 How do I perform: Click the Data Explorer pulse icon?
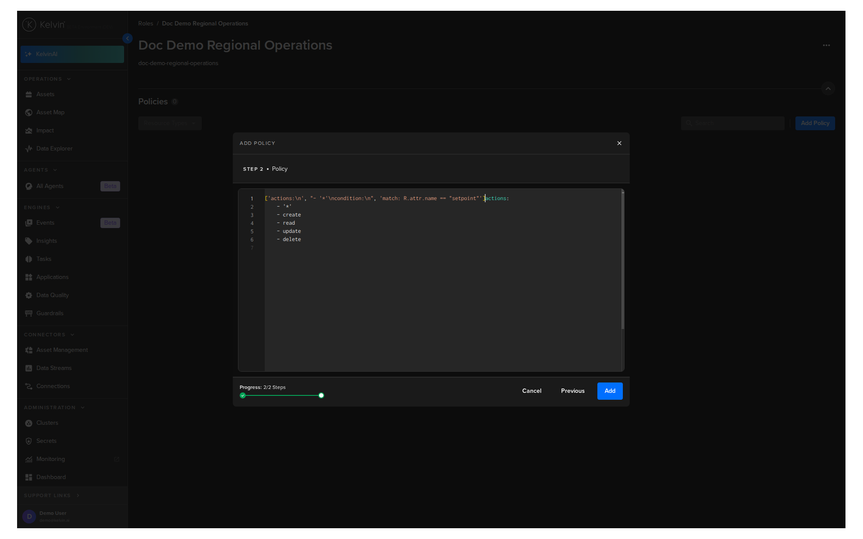click(x=29, y=149)
